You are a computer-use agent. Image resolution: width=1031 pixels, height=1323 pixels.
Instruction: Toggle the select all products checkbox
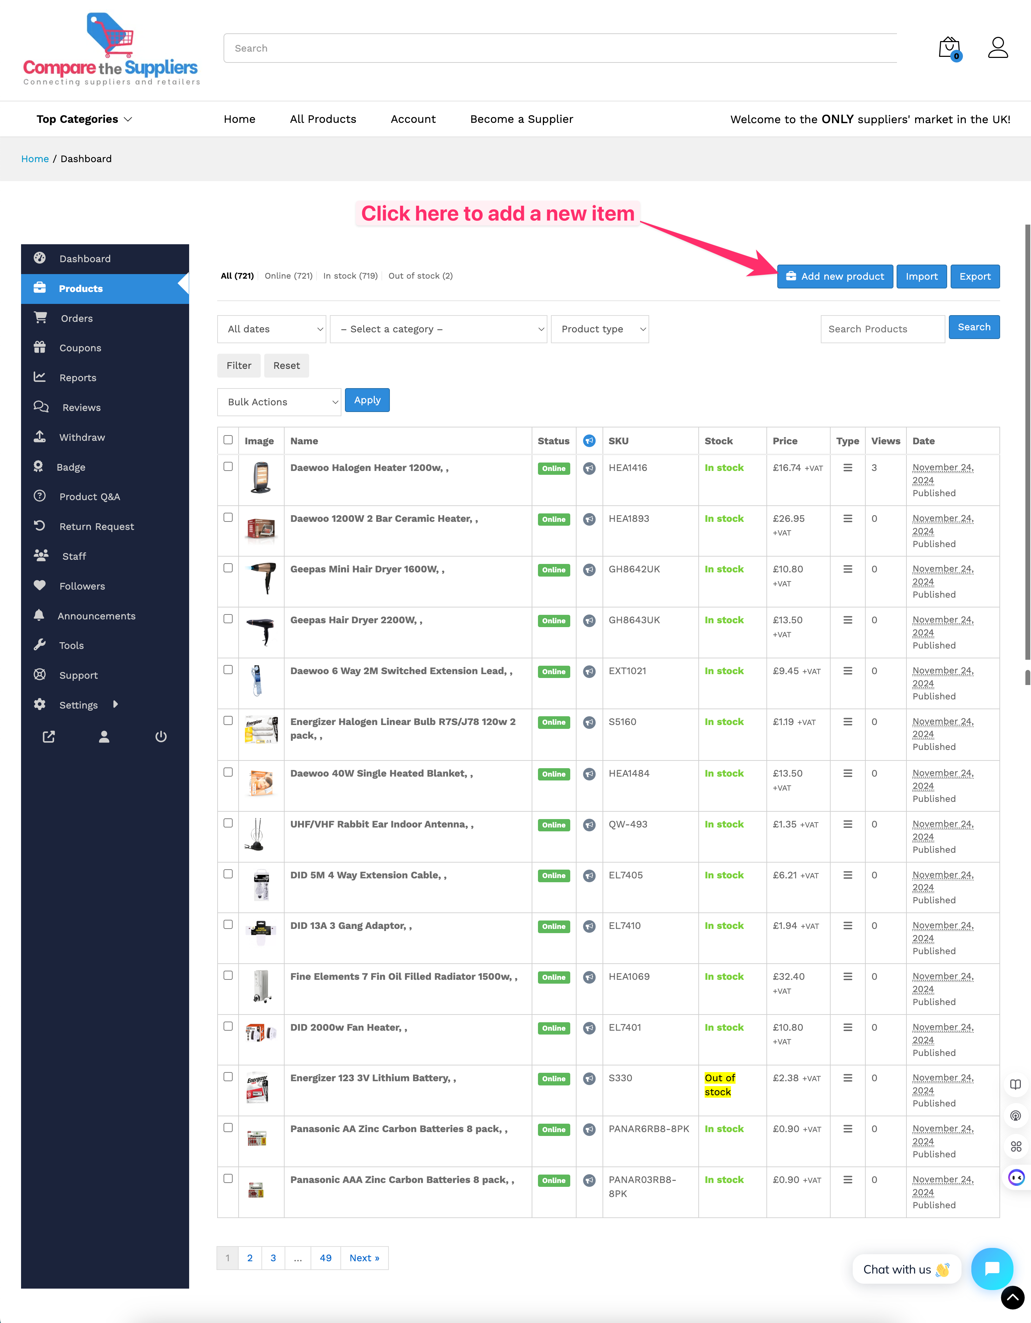pyautogui.click(x=228, y=440)
